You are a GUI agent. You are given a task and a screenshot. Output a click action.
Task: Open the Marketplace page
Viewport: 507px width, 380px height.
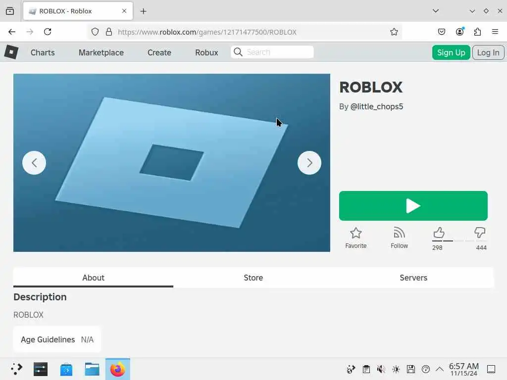coord(101,52)
